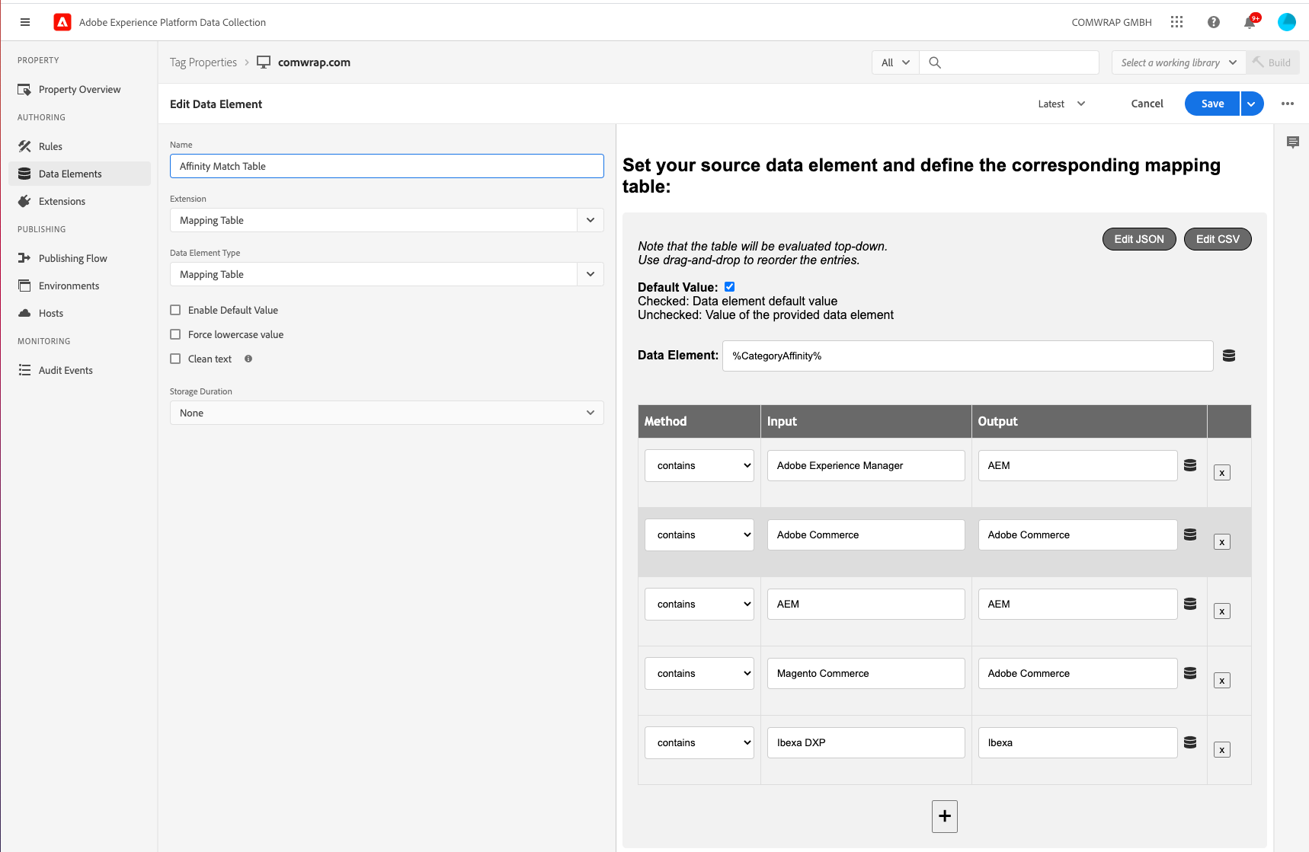Delete the Ibexa DXP mapping row

click(1222, 750)
